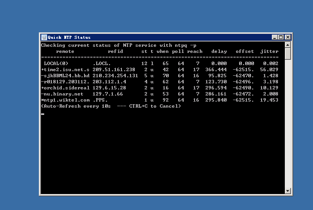Click the Auto-Refresh every 10s message

pyautogui.click(x=111, y=106)
